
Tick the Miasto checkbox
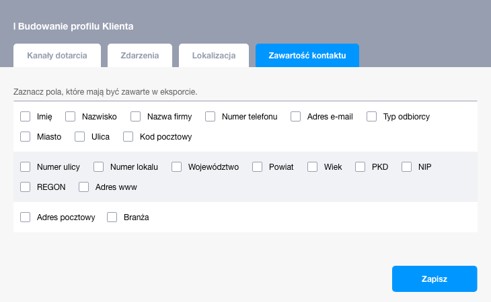[x=26, y=137]
